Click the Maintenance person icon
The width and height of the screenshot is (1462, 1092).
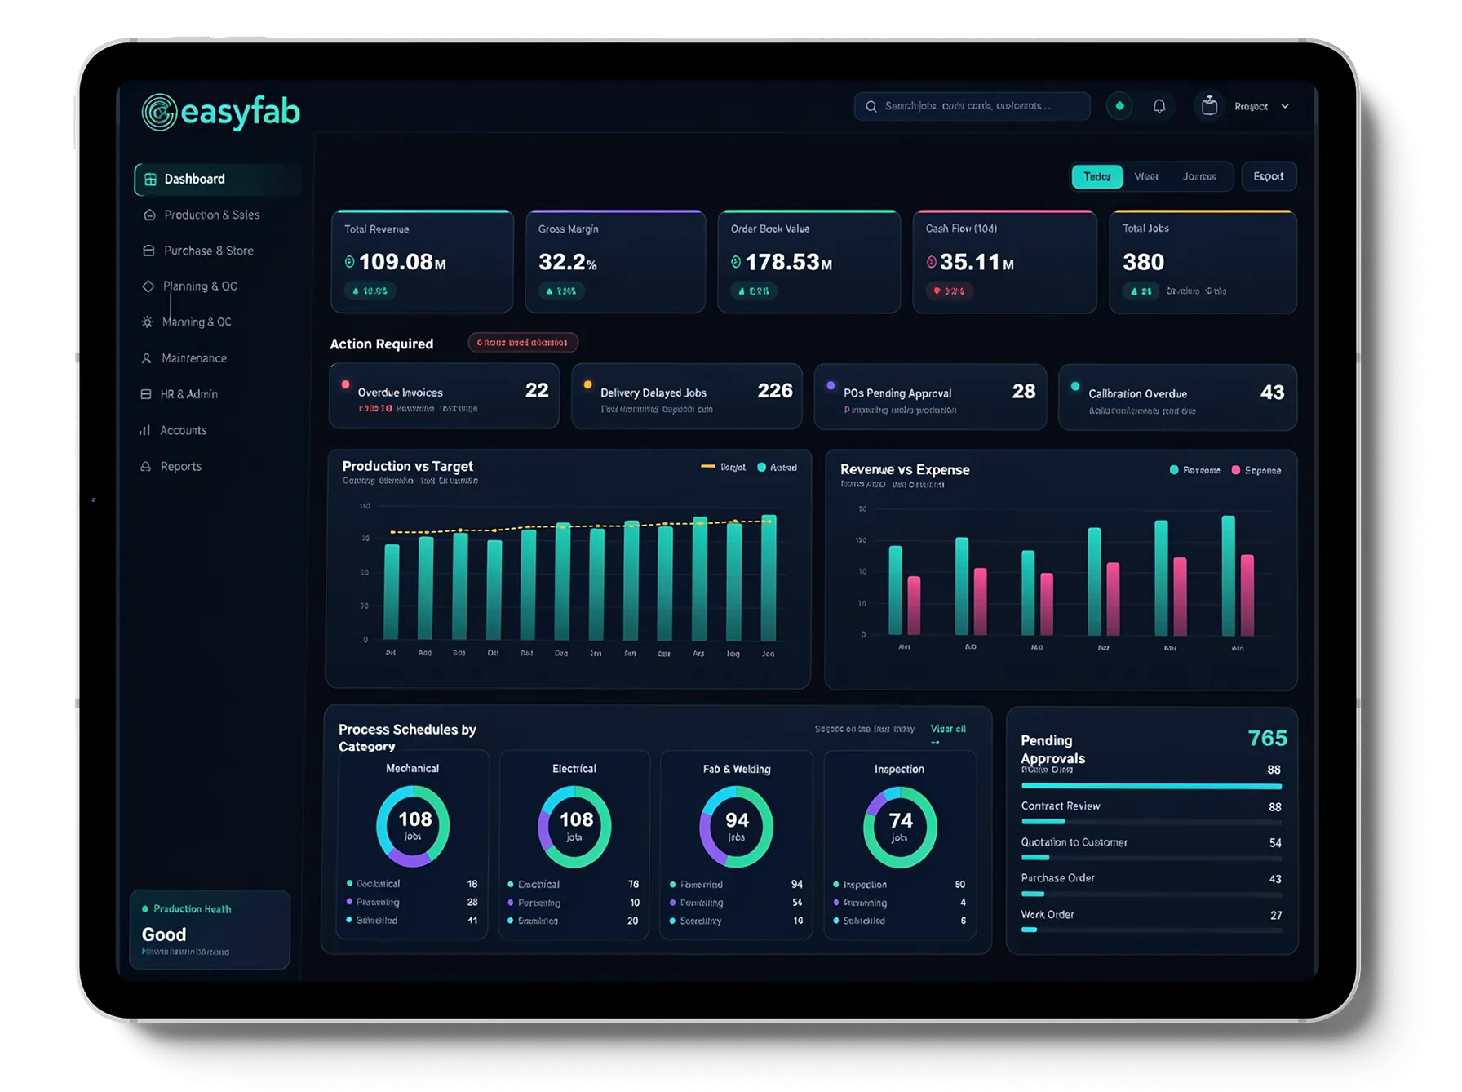[x=146, y=358]
